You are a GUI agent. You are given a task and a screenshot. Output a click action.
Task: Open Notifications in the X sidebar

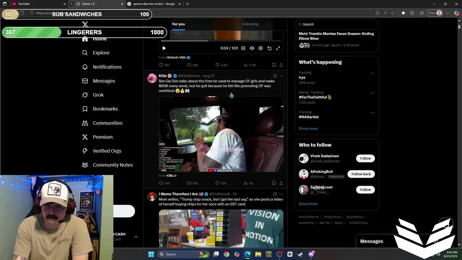pos(102,67)
